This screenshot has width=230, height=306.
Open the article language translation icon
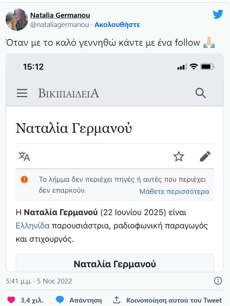pyautogui.click(x=24, y=156)
